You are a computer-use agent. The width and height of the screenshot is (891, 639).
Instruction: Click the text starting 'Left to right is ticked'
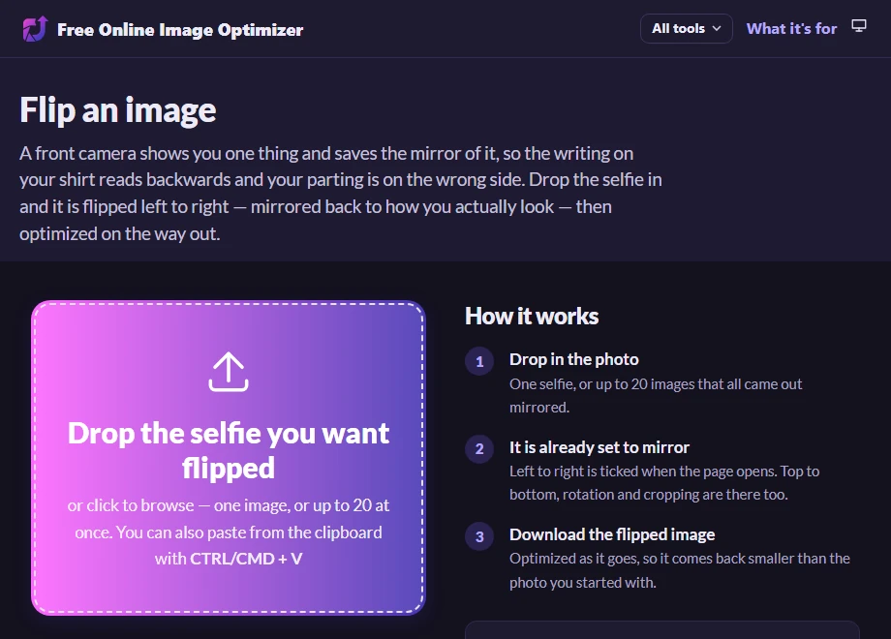click(x=664, y=483)
